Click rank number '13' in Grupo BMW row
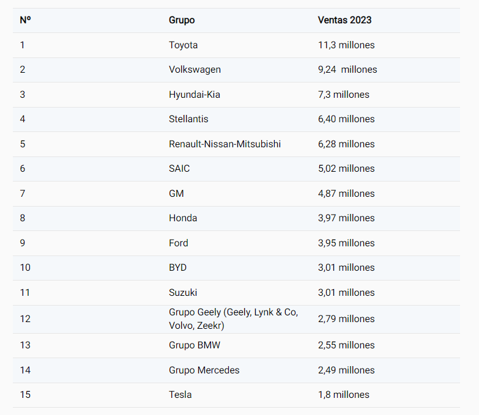Screen dimensions: 479x415 tap(25, 345)
